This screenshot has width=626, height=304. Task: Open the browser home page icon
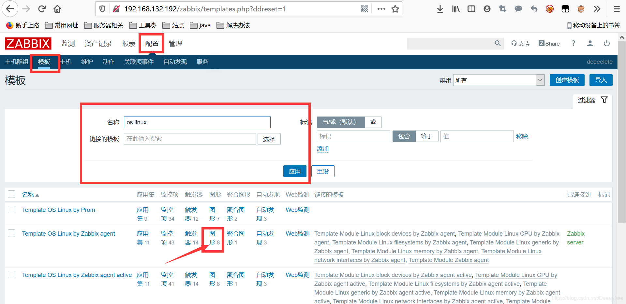[x=57, y=9]
